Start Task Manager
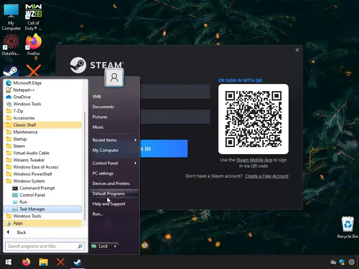The image size is (359, 269). (x=42, y=209)
